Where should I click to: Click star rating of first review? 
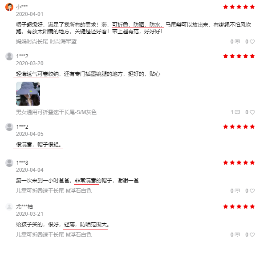pos(239,7)
